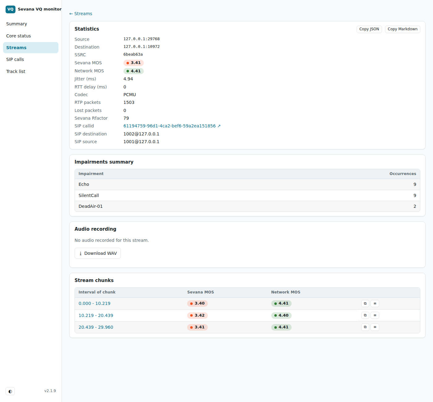This screenshot has height=402, width=433.
Task: Click Sevana MOS 3.42 chunk badge
Action: click(197, 315)
